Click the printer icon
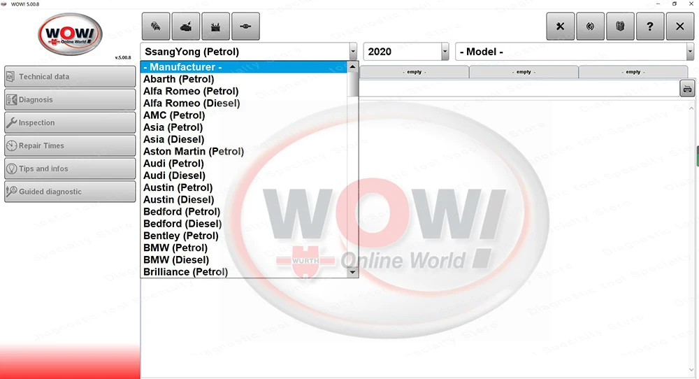The height and width of the screenshot is (379, 699). pyautogui.click(x=687, y=89)
